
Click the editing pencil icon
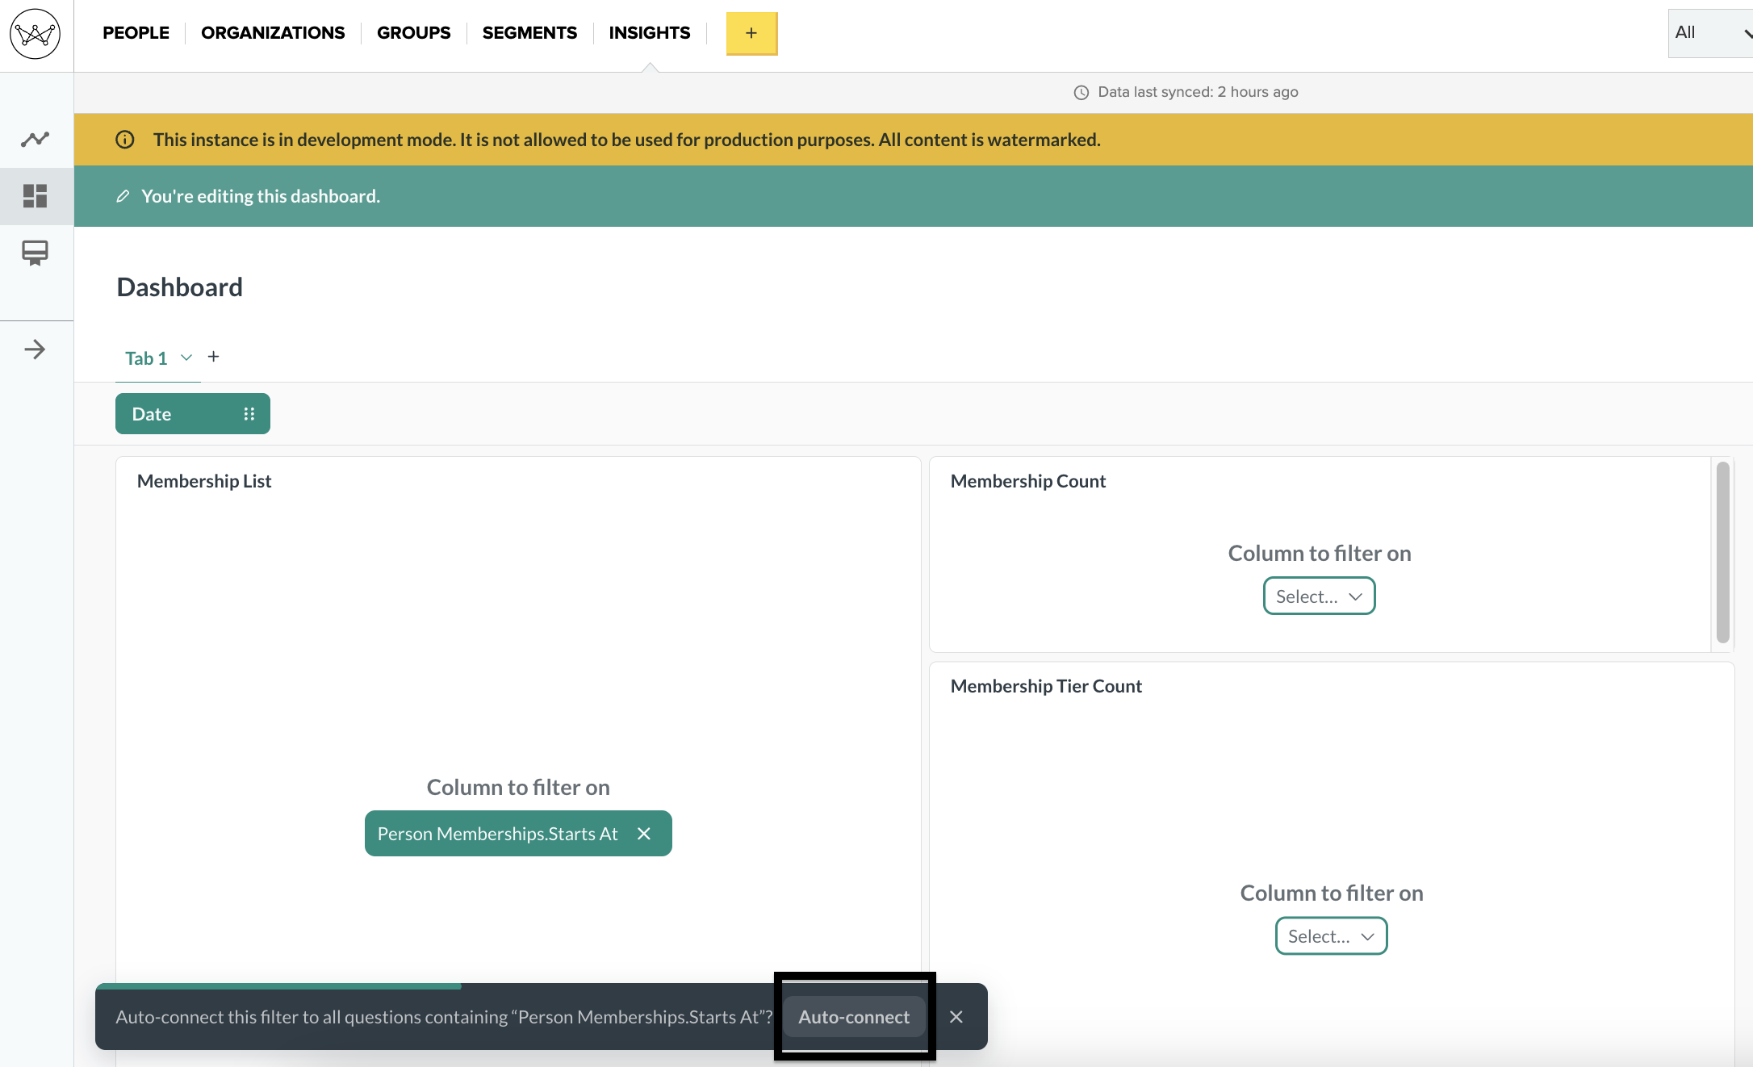123,196
